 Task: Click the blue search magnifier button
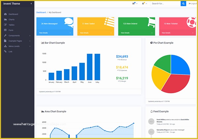(x=183, y=4)
